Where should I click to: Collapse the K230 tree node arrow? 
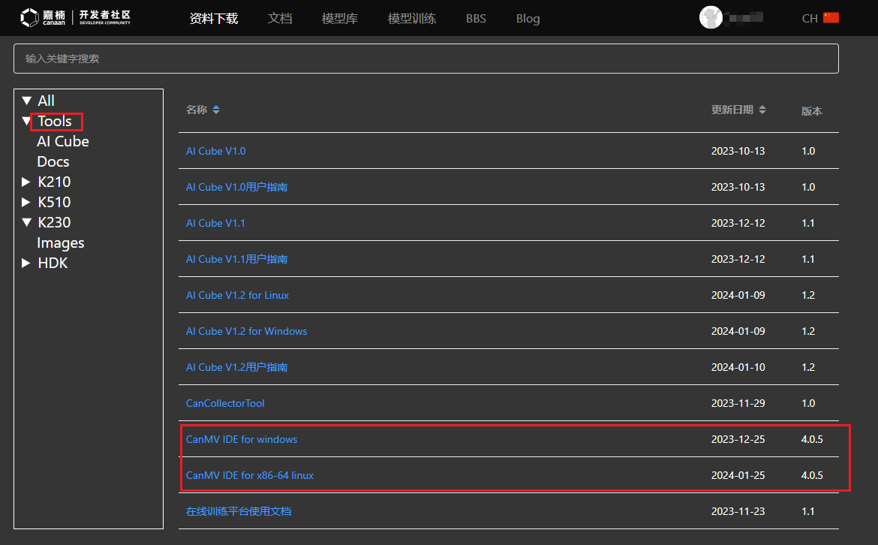pyautogui.click(x=26, y=222)
